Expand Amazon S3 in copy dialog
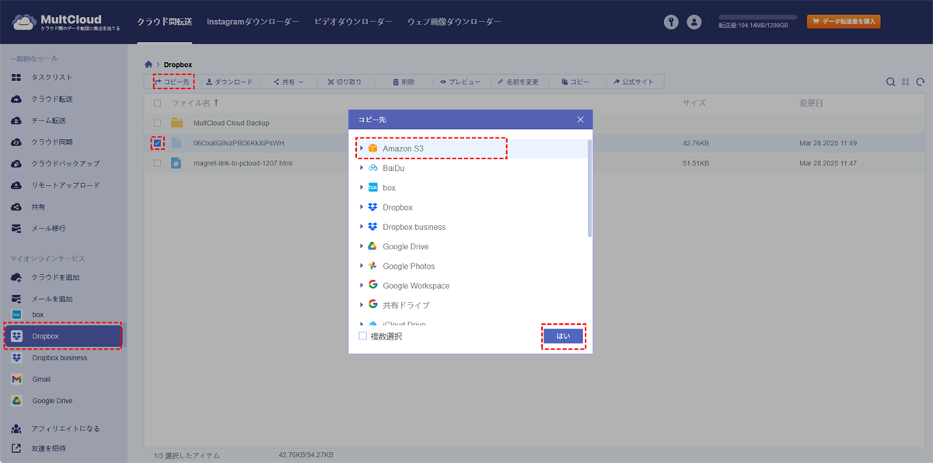Image resolution: width=933 pixels, height=463 pixels. (x=362, y=148)
